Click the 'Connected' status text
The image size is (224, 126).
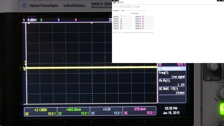pyautogui.click(x=137, y=7)
